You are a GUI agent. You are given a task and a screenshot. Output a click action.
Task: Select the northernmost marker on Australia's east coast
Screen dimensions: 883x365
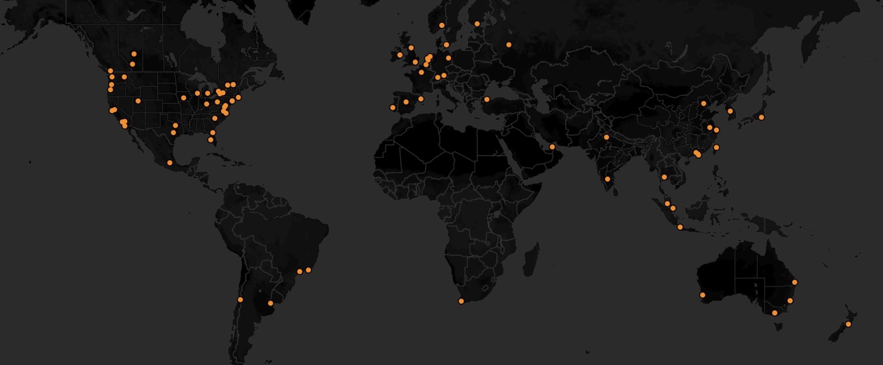(x=794, y=282)
